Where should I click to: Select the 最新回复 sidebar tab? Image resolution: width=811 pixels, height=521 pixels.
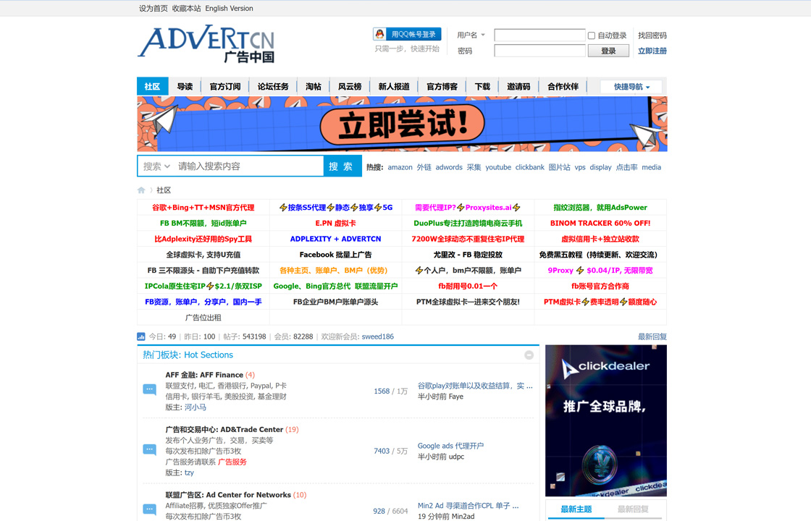point(633,509)
